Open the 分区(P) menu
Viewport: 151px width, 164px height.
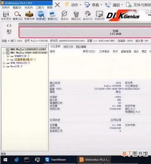pyautogui.click(x=29, y=8)
